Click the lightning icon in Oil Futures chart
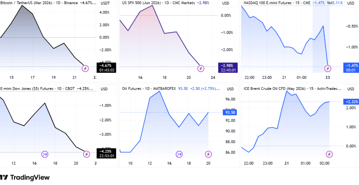The width and height of the screenshot is (359, 185). click(208, 154)
